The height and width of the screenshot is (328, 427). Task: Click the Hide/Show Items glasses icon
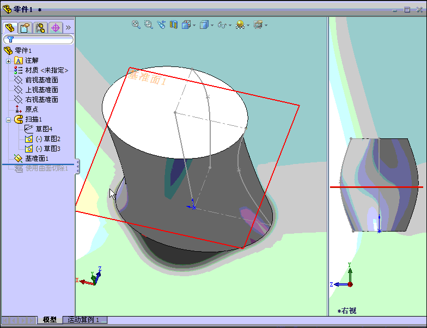click(222, 25)
